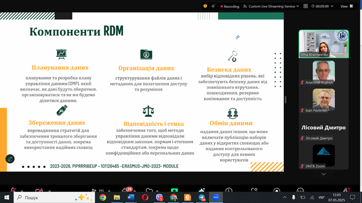The width and height of the screenshot is (362, 203).
Task: Click the meeting security shield icon
Action: (x=205, y=6)
